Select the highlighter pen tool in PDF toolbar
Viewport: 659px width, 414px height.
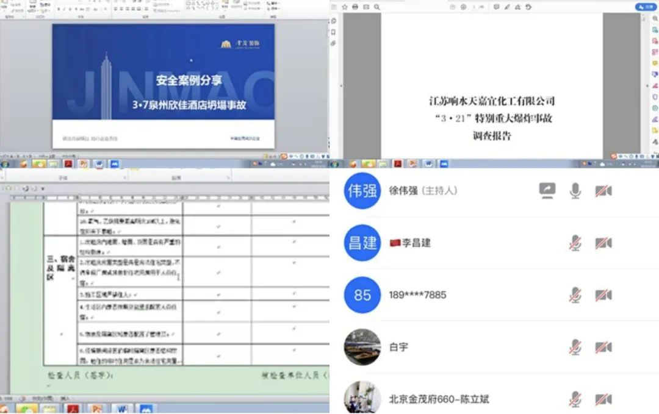(x=507, y=7)
